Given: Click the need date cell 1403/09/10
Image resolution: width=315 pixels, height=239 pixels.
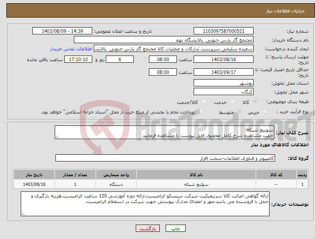Looking at the screenshot, I should pos(34,184).
